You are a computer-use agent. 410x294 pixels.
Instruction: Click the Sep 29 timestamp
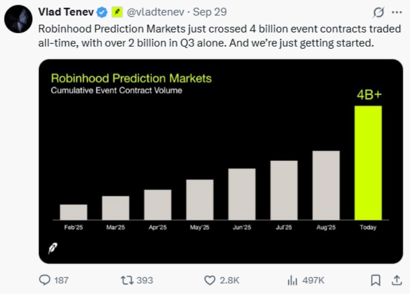[209, 11]
